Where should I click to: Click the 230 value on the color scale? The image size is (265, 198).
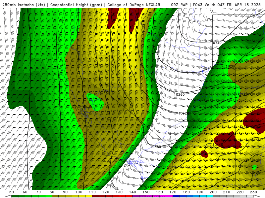click(x=253, y=192)
